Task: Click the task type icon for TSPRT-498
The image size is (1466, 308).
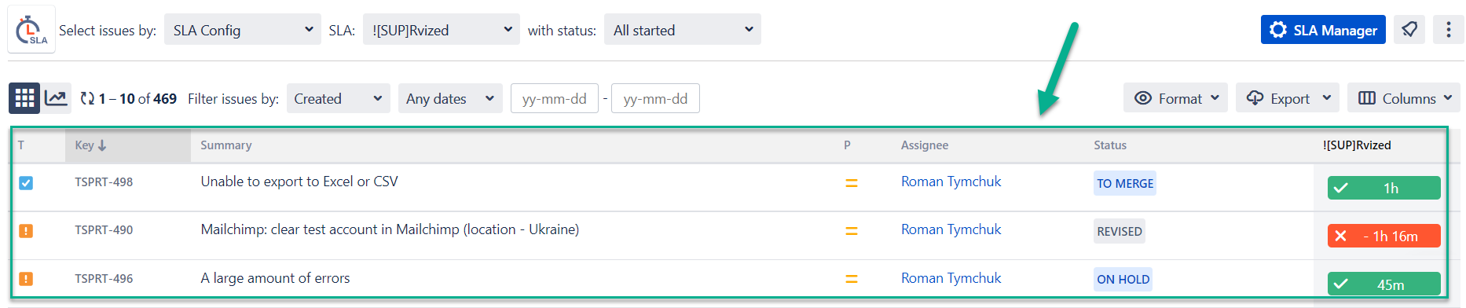Action: click(x=26, y=182)
